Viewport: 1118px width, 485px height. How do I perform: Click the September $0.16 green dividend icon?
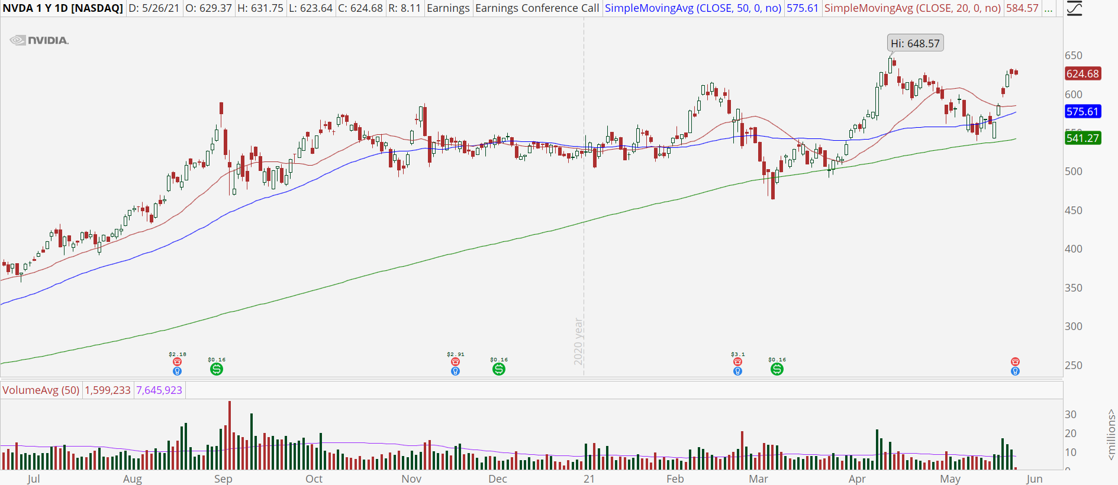(x=217, y=369)
